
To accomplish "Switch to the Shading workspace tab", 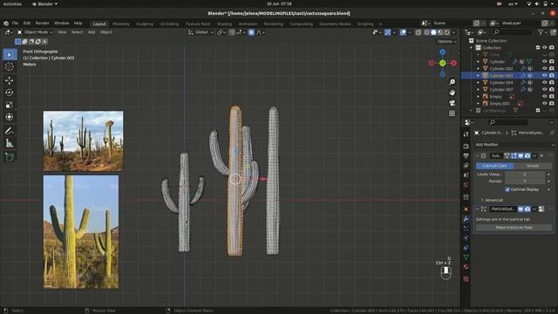I will point(224,24).
